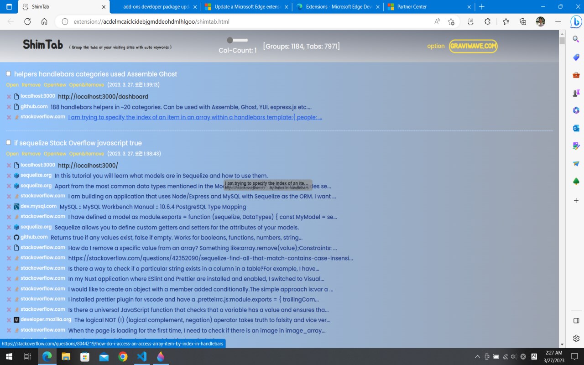Check the 'helpers handlebars categories' group checkbox
Screen dimensions: 584x365
(x=8, y=73)
